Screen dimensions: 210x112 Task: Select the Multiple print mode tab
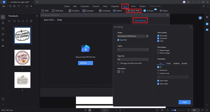[176, 63]
